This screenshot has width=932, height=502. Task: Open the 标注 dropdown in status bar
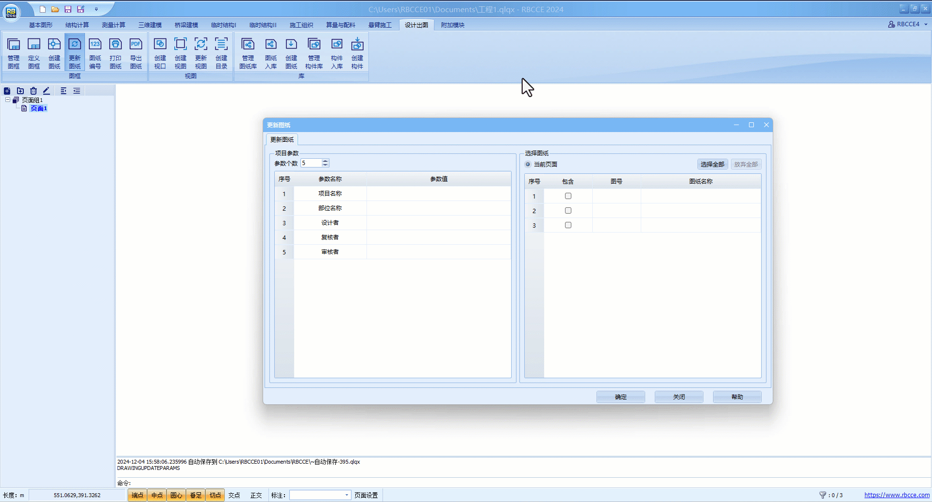tap(347, 495)
